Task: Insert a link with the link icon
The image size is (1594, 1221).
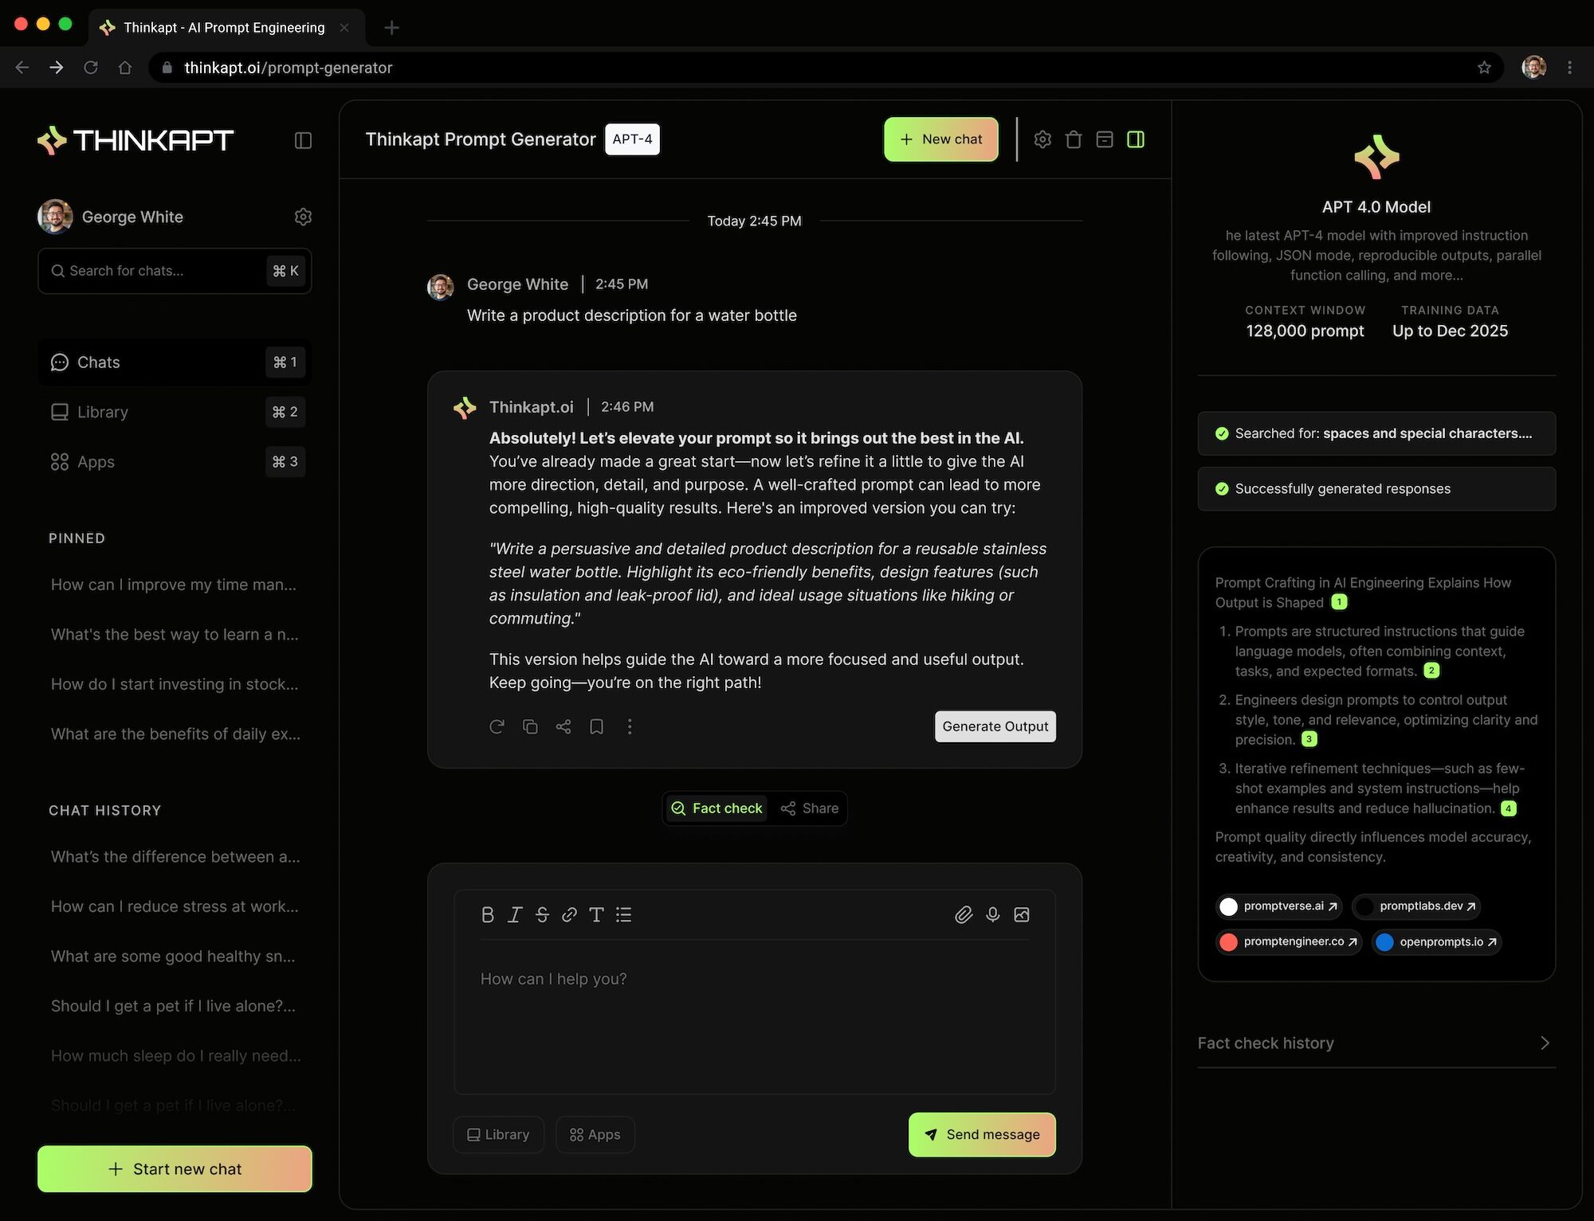Action: [569, 914]
